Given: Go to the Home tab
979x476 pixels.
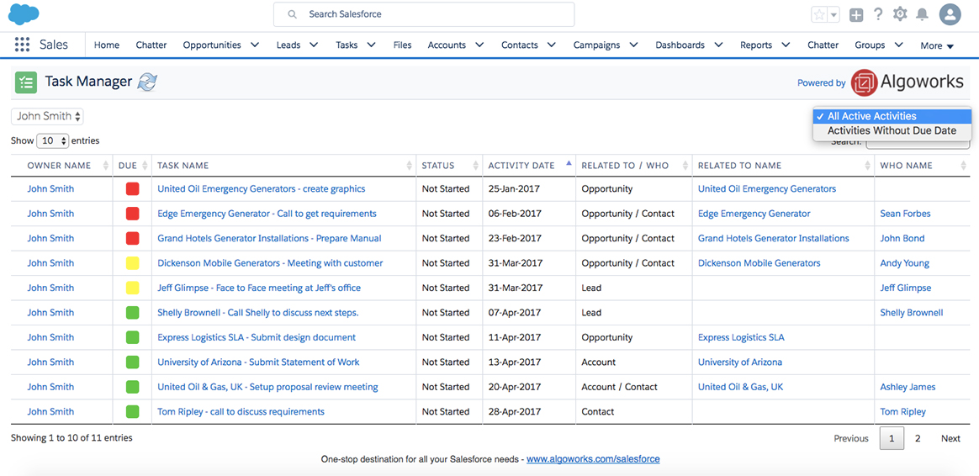Looking at the screenshot, I should 106,45.
